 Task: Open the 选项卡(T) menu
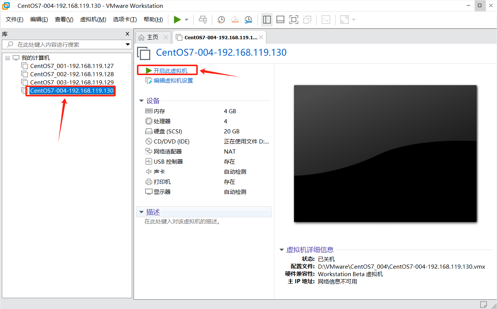[125, 19]
